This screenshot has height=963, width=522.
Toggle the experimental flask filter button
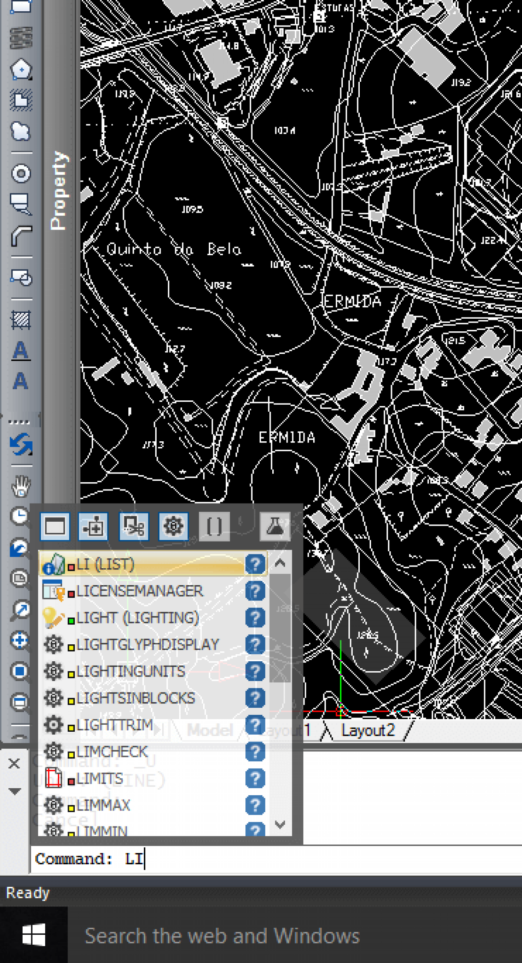(x=274, y=526)
